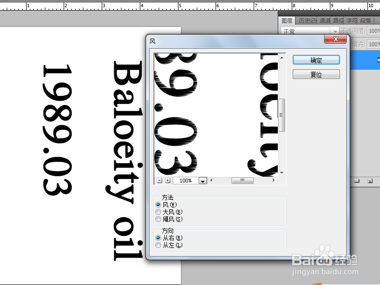Click preview vertical scroll up arrow
Viewport: 380px width, 285px height.
click(x=282, y=58)
